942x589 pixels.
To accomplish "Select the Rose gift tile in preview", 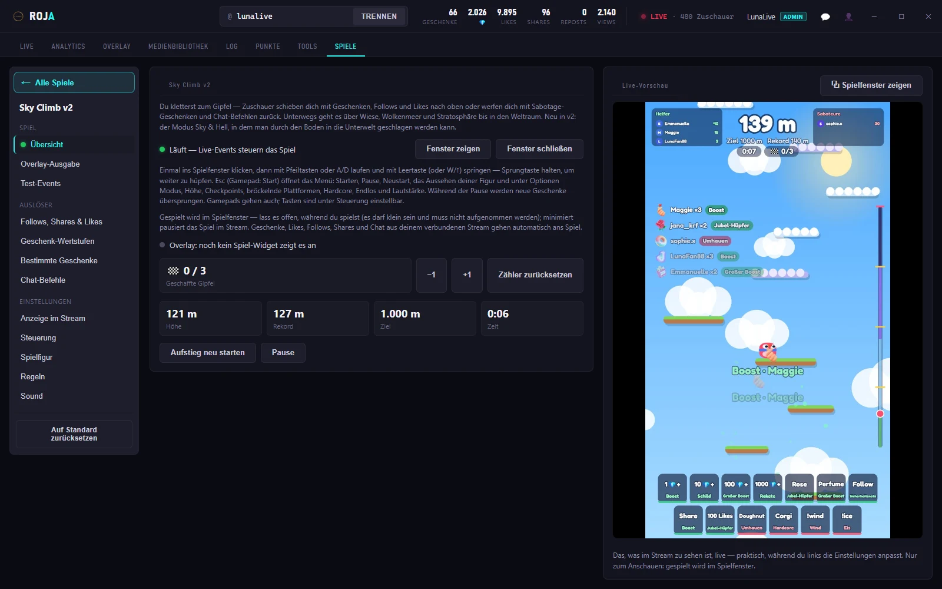I will click(799, 488).
